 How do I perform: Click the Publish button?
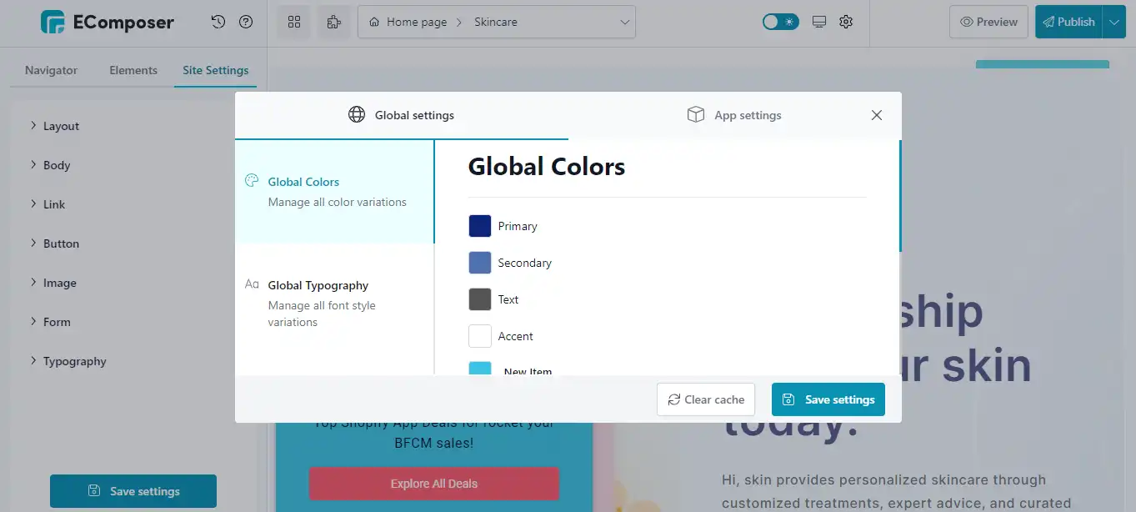tap(1068, 23)
